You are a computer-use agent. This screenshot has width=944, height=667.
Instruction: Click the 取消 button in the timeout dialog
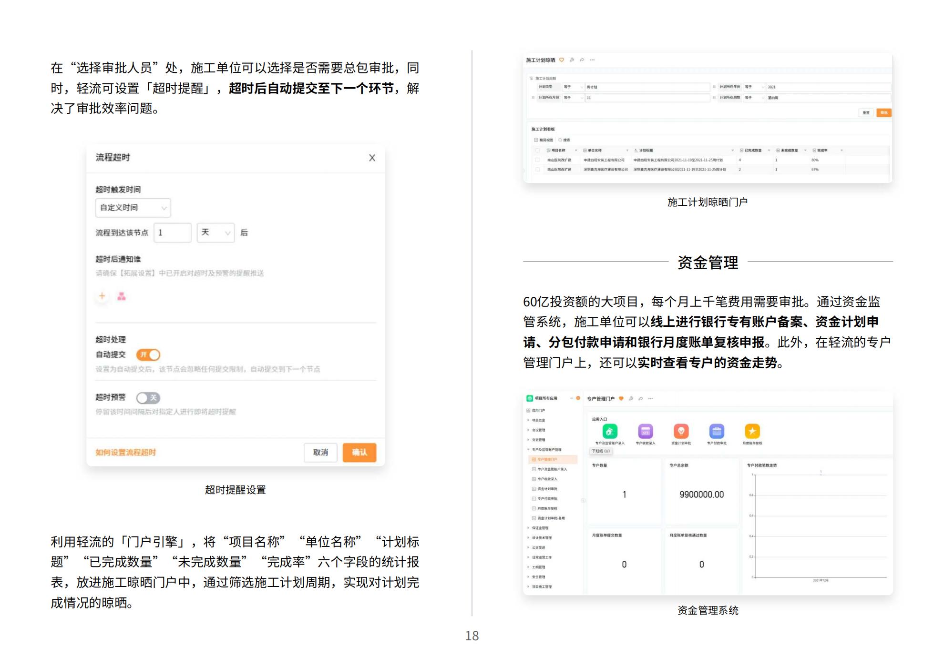coord(320,452)
